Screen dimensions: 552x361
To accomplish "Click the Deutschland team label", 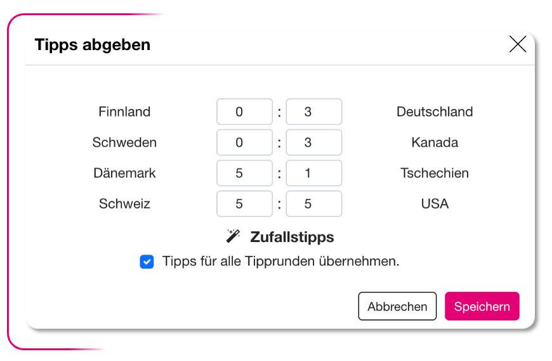I will 435,112.
